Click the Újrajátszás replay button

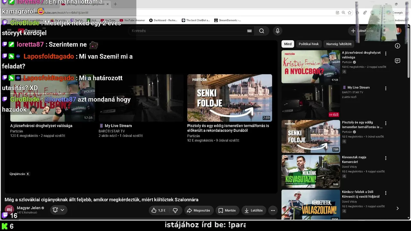pyautogui.click(x=20, y=174)
